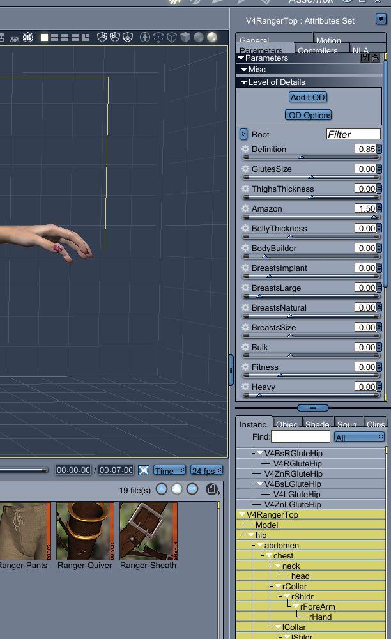Viewport: 391px width, 639px height.
Task: Toggle the first working plane icon
Action: (102, 37)
